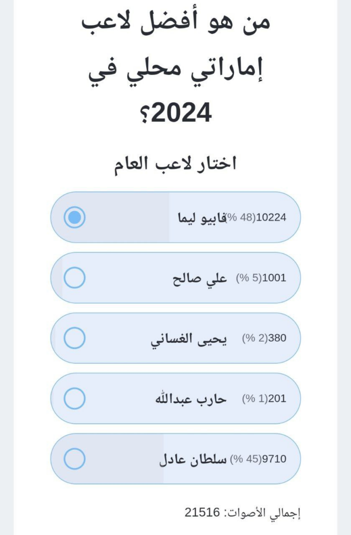Viewport: 351px width, 535px height.
Task: Click the poll question heading with 2024
Action: [175, 68]
